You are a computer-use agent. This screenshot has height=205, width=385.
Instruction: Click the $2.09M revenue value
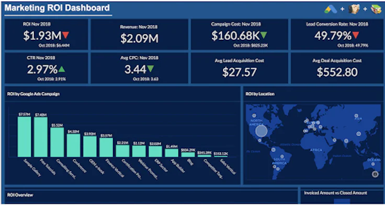(x=140, y=39)
